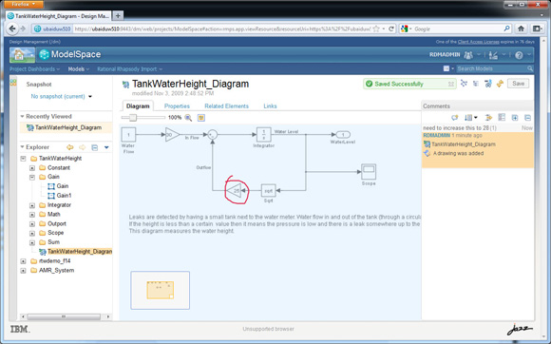
Task: Switch to the Links tab
Action: pyautogui.click(x=270, y=106)
